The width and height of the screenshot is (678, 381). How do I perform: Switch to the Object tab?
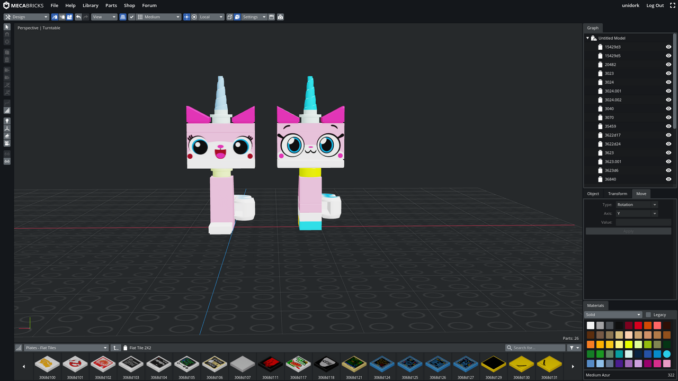tap(593, 194)
